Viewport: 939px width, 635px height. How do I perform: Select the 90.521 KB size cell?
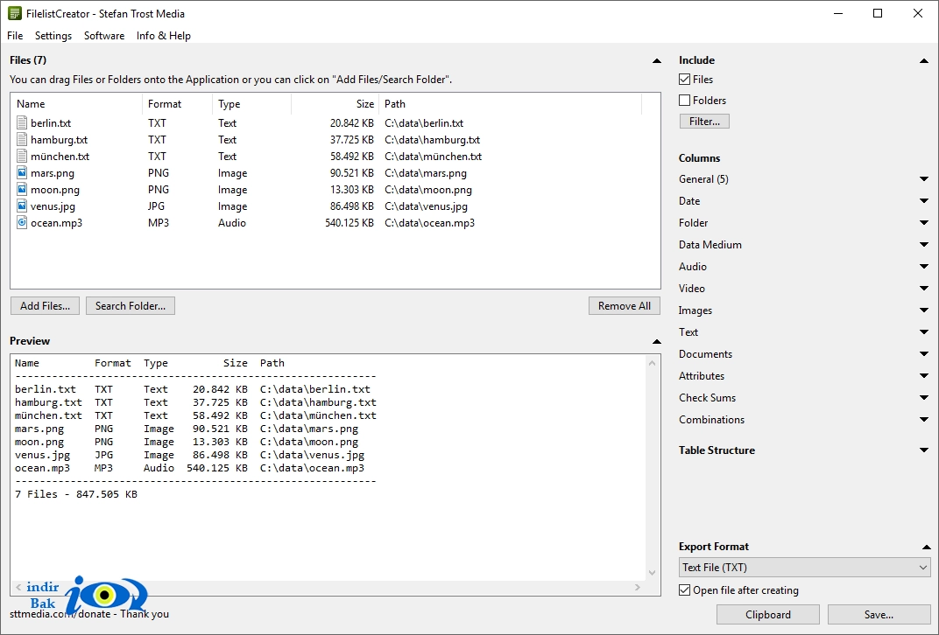click(351, 173)
